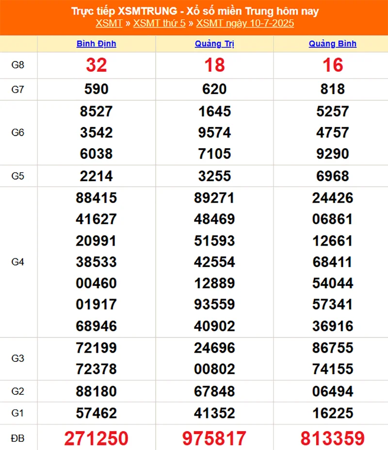
Task: Click the XSMT thứ 5 link
Action: tap(159, 23)
